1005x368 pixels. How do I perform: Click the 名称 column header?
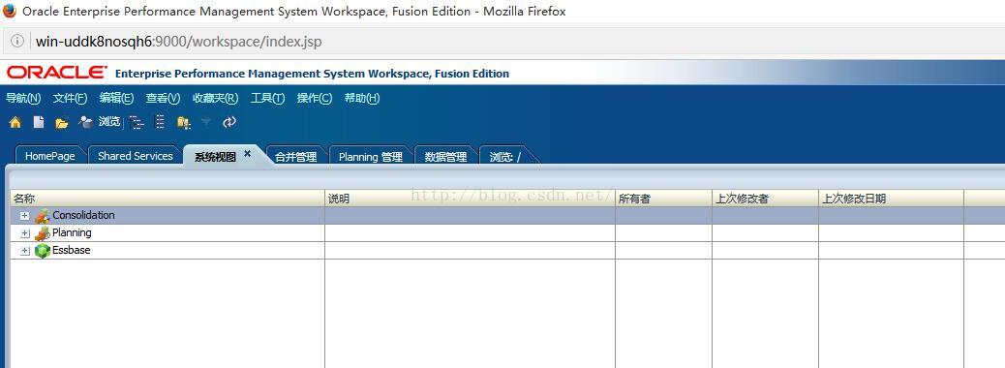[167, 199]
